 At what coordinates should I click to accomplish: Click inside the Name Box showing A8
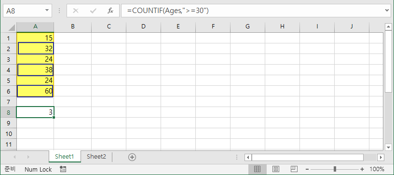click(24, 11)
